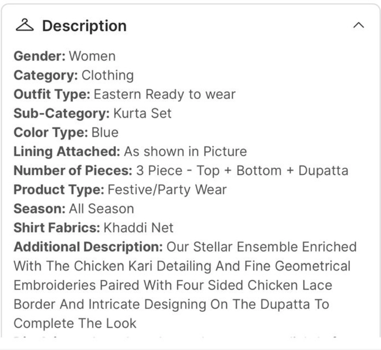The height and width of the screenshot is (350, 381).
Task: Click the Additional Description label
Action: (88, 247)
